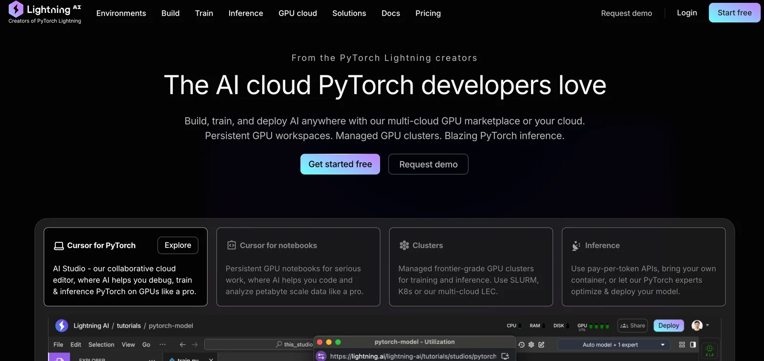764x361 pixels.
Task: Click the laptop icon on Cursor for PyTorch
Action: 59,246
